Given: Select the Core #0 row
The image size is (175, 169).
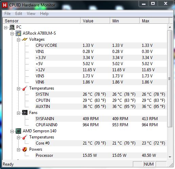Looking at the screenshot, I should (x=101, y=143).
